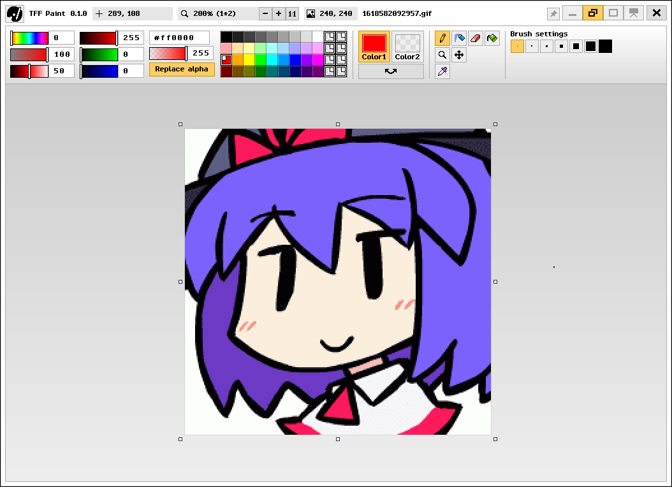Click the hue rainbow slider
The width and height of the screenshot is (672, 487).
tap(29, 38)
